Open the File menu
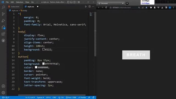This screenshot has width=176, height=99. (7, 2)
